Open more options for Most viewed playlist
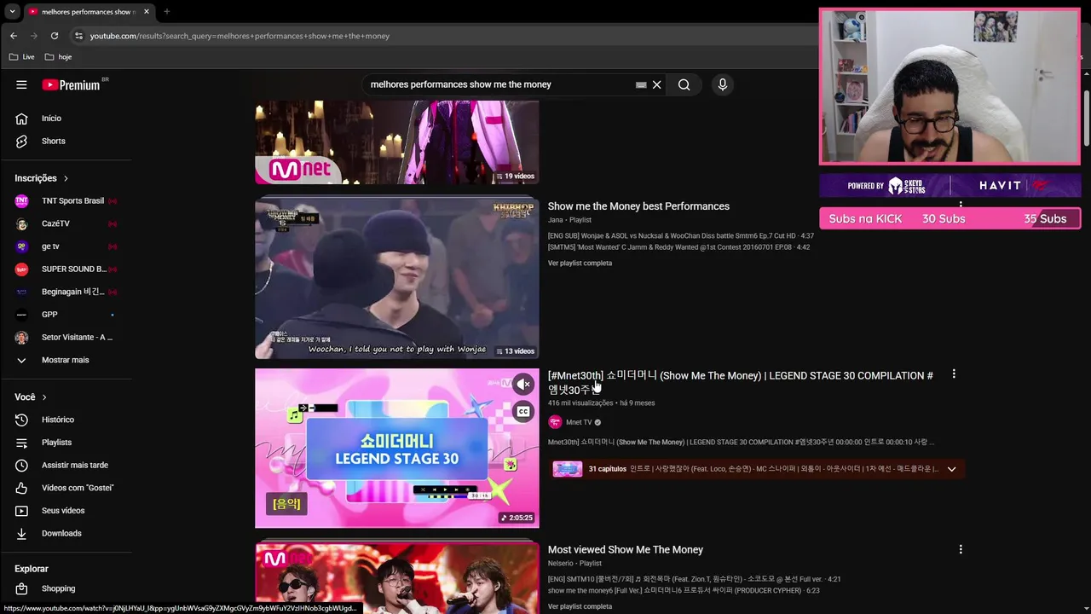The width and height of the screenshot is (1091, 614). point(961,550)
